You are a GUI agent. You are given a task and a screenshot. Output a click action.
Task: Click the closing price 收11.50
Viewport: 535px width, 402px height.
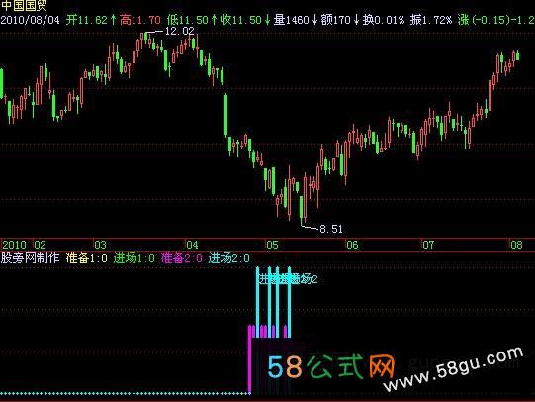[x=240, y=20]
